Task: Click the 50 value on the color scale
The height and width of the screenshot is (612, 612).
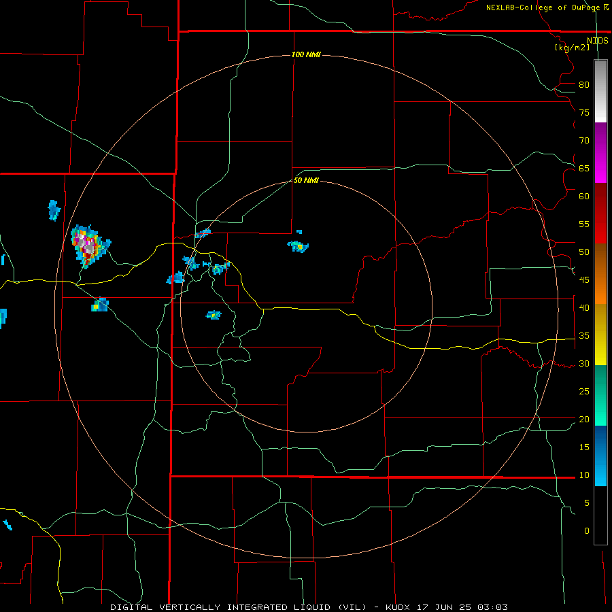Action: 584,252
